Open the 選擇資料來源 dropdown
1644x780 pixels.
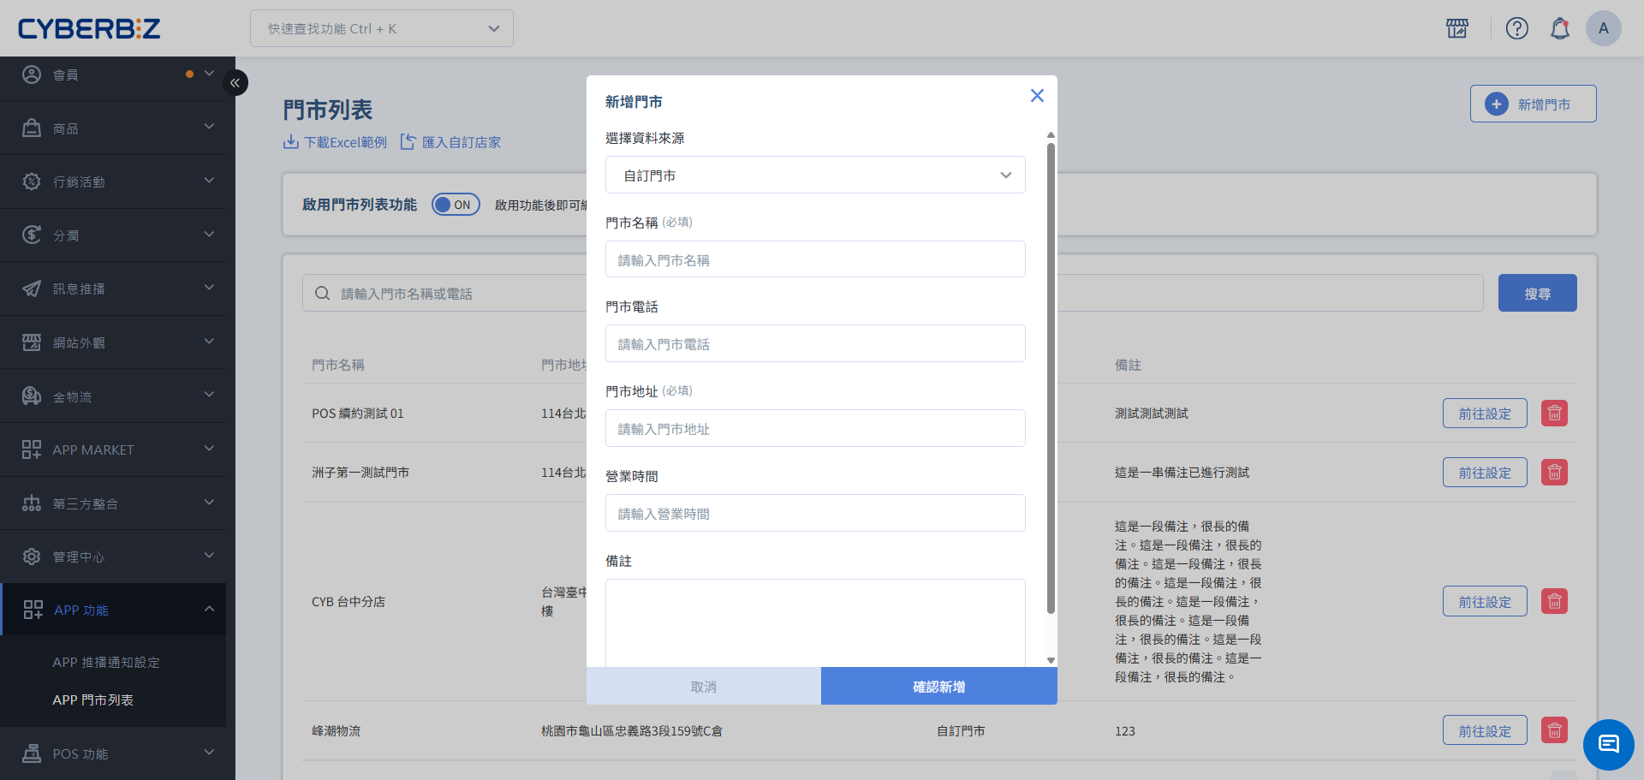click(x=814, y=175)
